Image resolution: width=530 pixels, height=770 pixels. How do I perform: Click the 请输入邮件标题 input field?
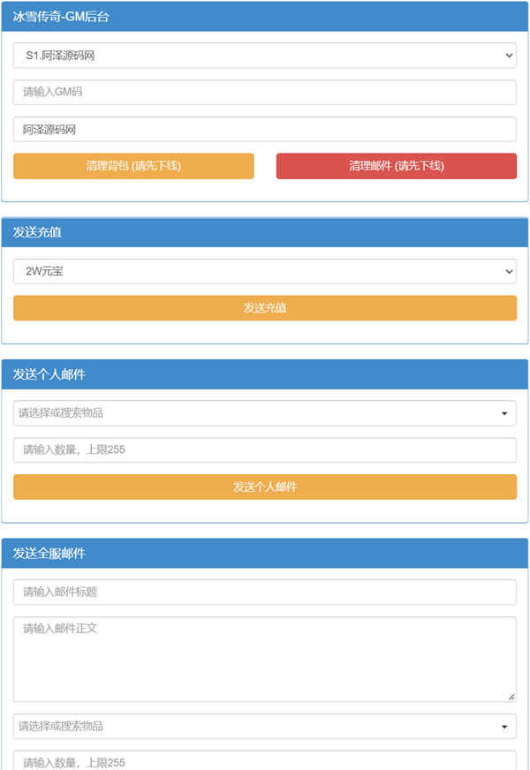tap(264, 592)
